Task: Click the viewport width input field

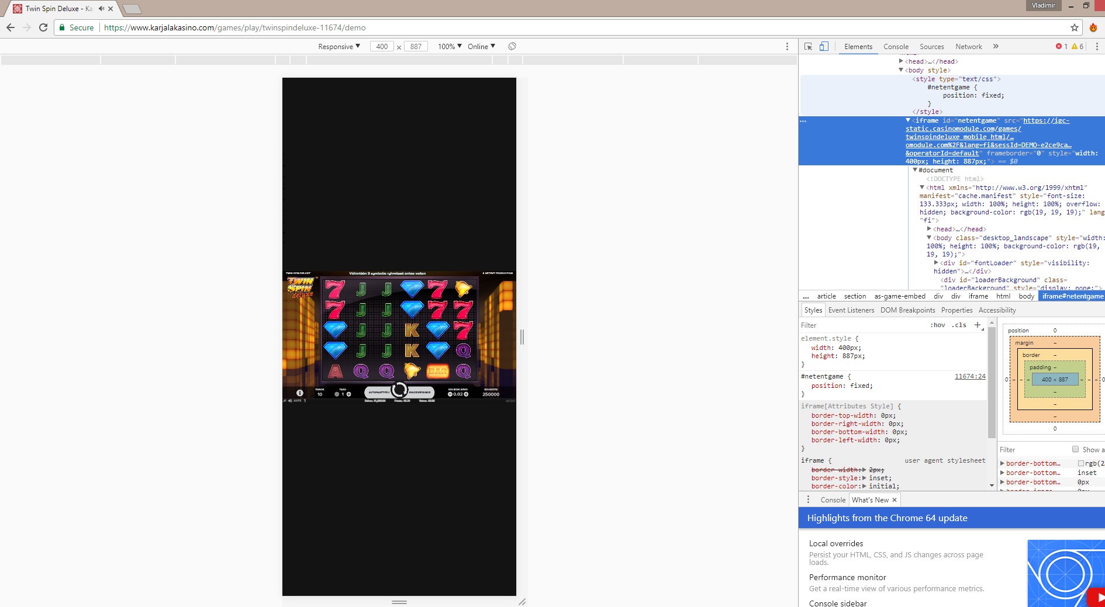Action: tap(382, 47)
